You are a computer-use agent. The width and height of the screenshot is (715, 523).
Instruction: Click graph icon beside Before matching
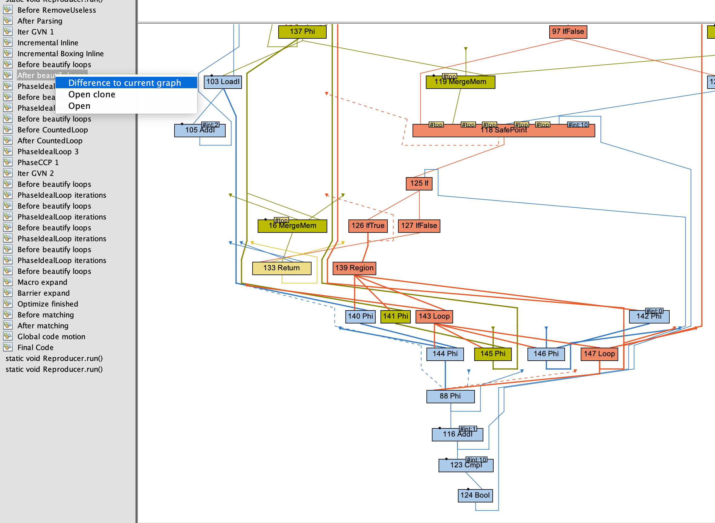point(8,314)
